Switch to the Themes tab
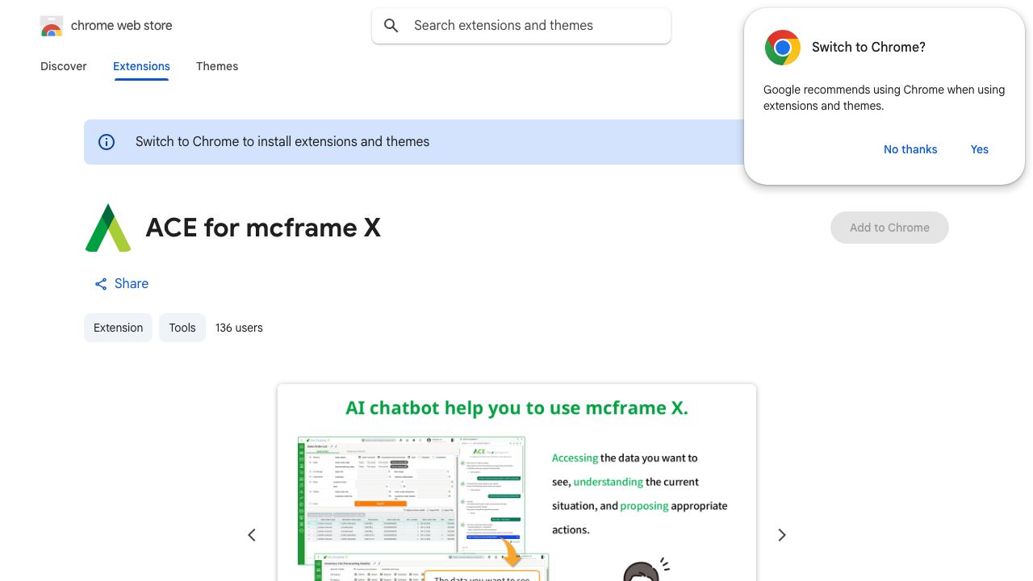The height and width of the screenshot is (581, 1033). tap(217, 66)
